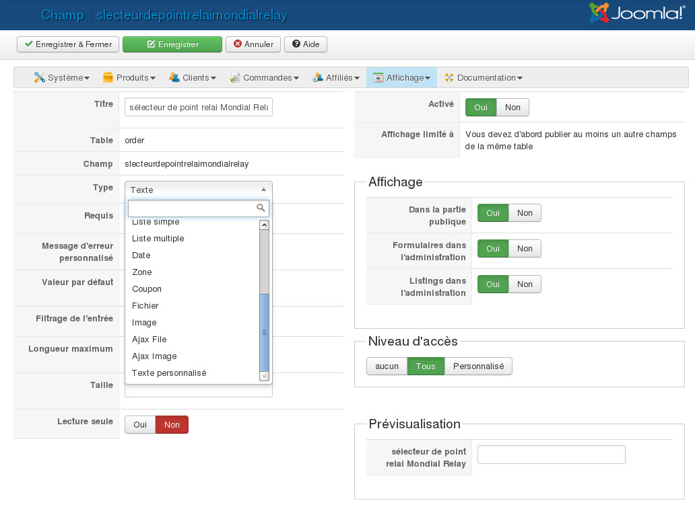Select Image type option
The height and width of the screenshot is (509, 695).
click(193, 322)
